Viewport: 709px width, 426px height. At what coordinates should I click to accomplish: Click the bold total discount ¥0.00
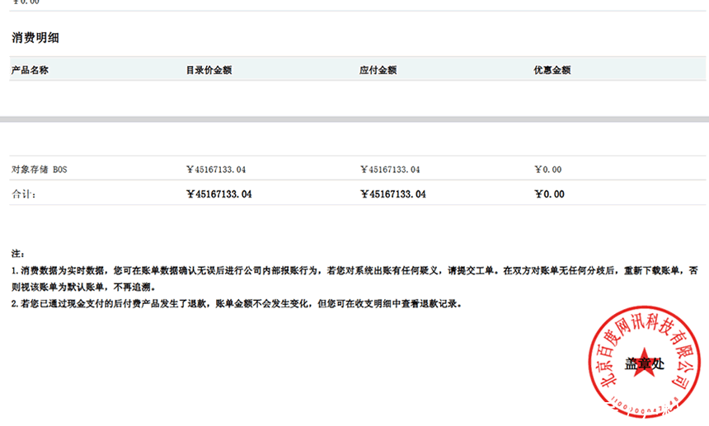tap(549, 194)
